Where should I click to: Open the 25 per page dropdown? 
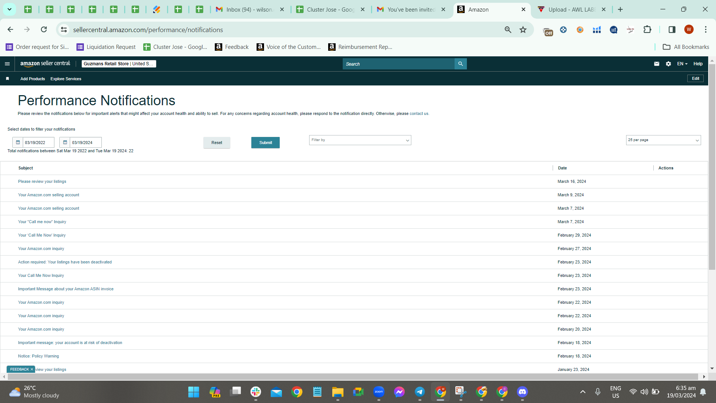pos(663,140)
